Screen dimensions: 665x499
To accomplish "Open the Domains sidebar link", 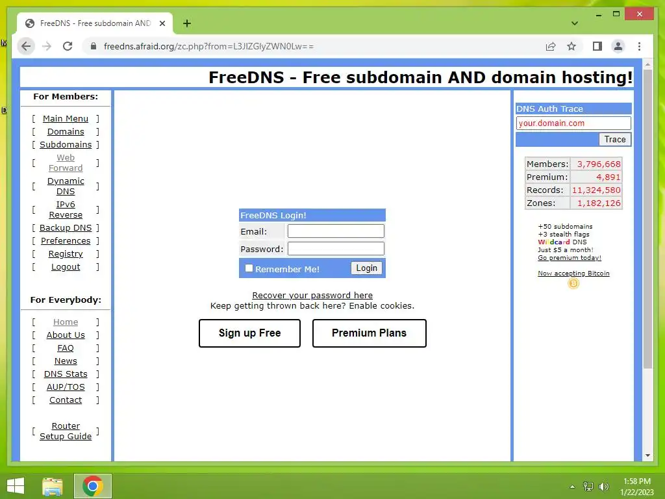I will (66, 132).
